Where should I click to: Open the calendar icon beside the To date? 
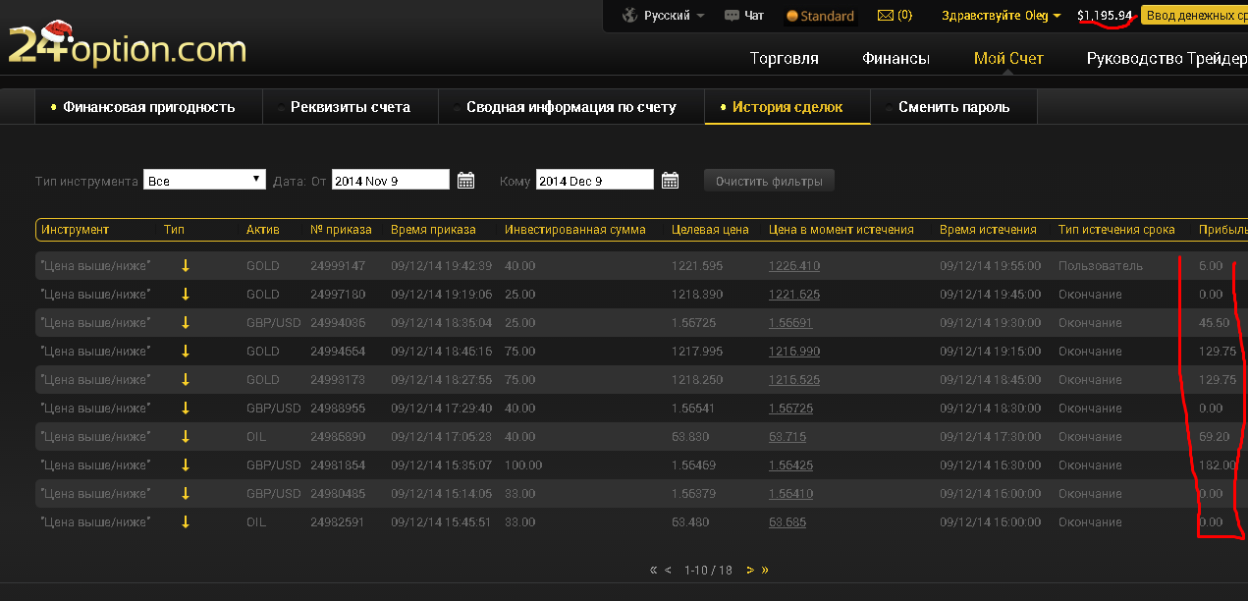[670, 181]
